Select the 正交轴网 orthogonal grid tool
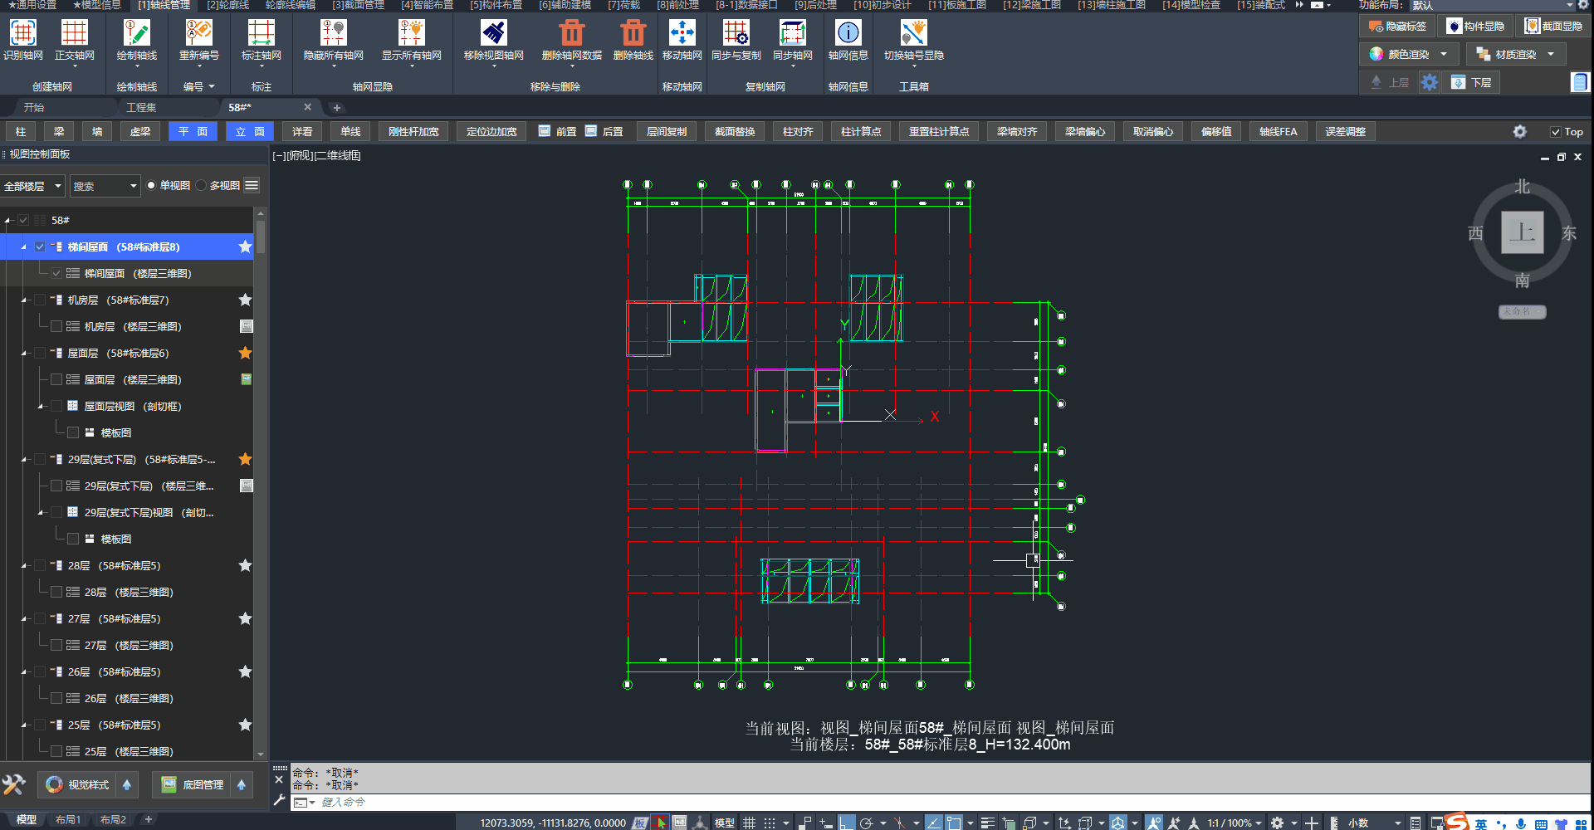The width and height of the screenshot is (1594, 830). pyautogui.click(x=74, y=33)
